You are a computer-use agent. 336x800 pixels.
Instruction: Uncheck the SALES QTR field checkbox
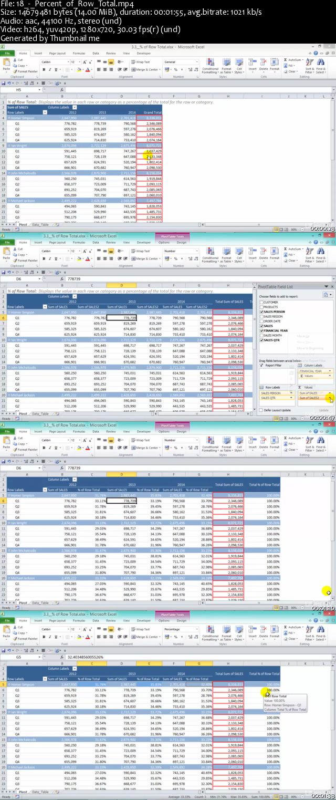[x=261, y=340]
